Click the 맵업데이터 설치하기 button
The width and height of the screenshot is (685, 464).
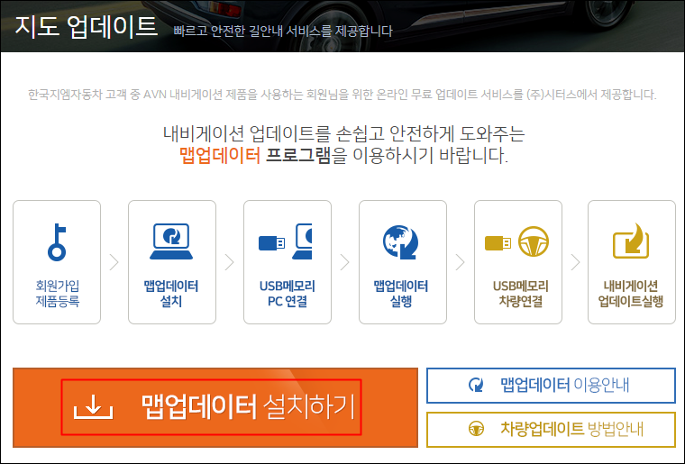coord(215,407)
